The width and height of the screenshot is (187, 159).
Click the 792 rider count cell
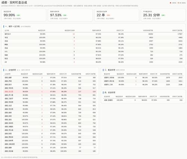coord(94,123)
